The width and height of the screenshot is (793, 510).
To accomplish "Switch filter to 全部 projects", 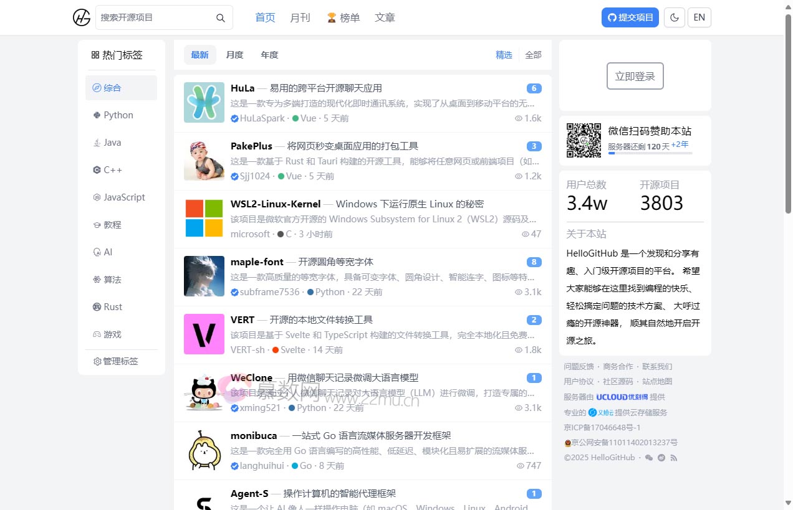I will click(x=533, y=55).
